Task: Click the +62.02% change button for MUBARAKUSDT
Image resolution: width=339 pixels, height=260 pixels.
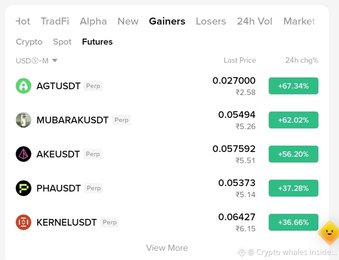Action: click(x=293, y=120)
